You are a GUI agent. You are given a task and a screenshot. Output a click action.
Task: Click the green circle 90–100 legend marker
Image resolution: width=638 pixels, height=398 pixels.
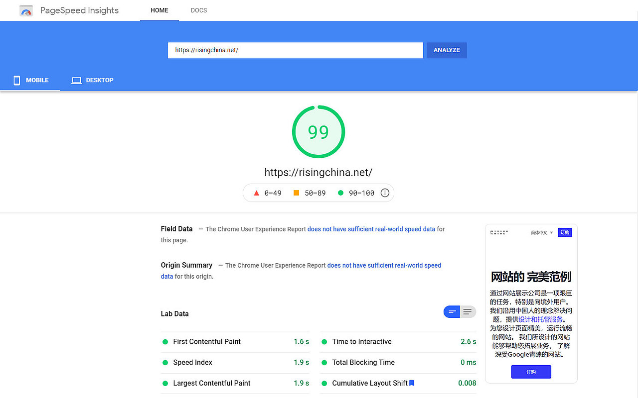point(340,193)
